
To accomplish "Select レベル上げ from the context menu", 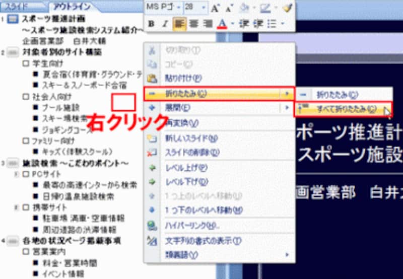I will click(x=220, y=168).
